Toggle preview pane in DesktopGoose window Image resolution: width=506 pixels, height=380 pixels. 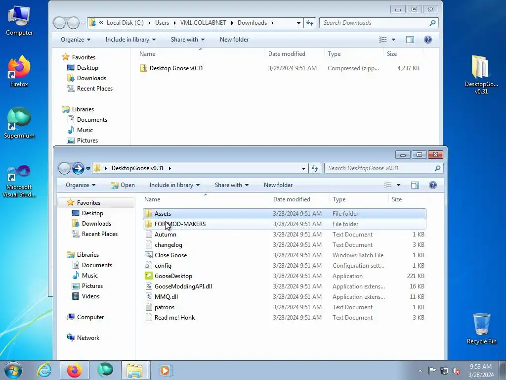click(415, 185)
